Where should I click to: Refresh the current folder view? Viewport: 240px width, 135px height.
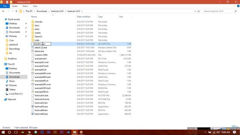tap(199, 11)
